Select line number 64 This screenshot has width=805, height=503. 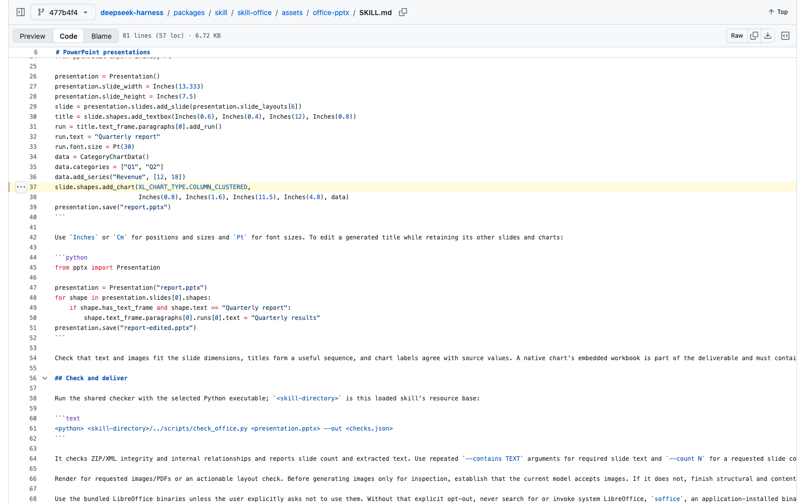click(x=33, y=459)
